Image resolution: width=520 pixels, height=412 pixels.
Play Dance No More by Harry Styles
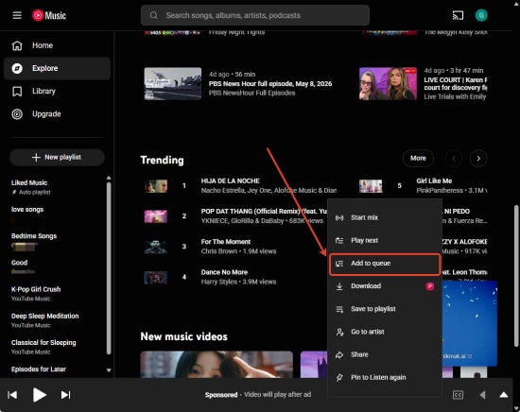tap(224, 272)
